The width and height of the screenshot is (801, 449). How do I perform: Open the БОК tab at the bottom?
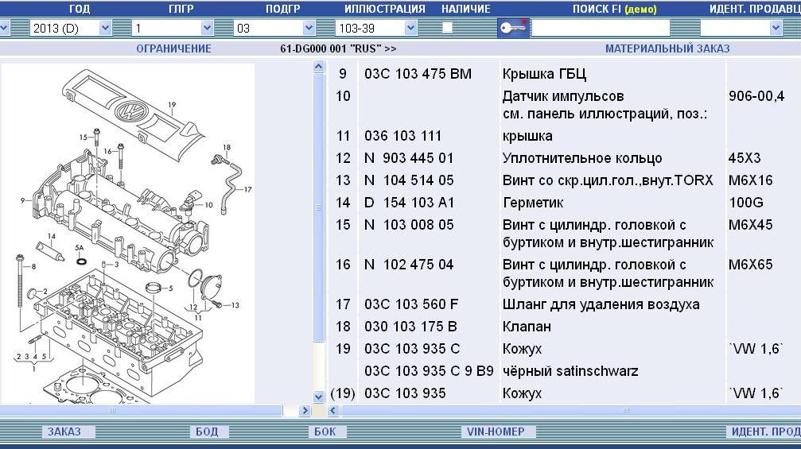(x=325, y=432)
